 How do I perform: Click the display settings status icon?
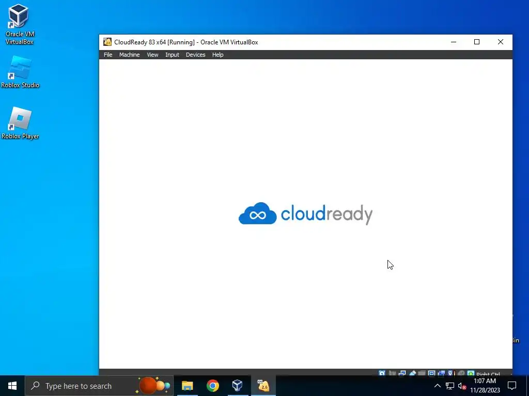coord(431,373)
